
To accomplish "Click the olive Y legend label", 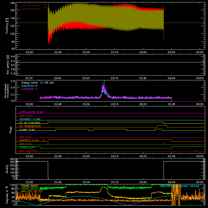I will [x=45, y=8].
